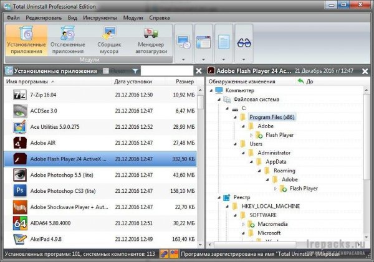Click the ACDSee 3.0 eye icon
The height and width of the screenshot is (262, 374).
click(x=20, y=111)
